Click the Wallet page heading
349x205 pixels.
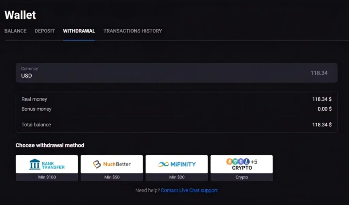(20, 15)
